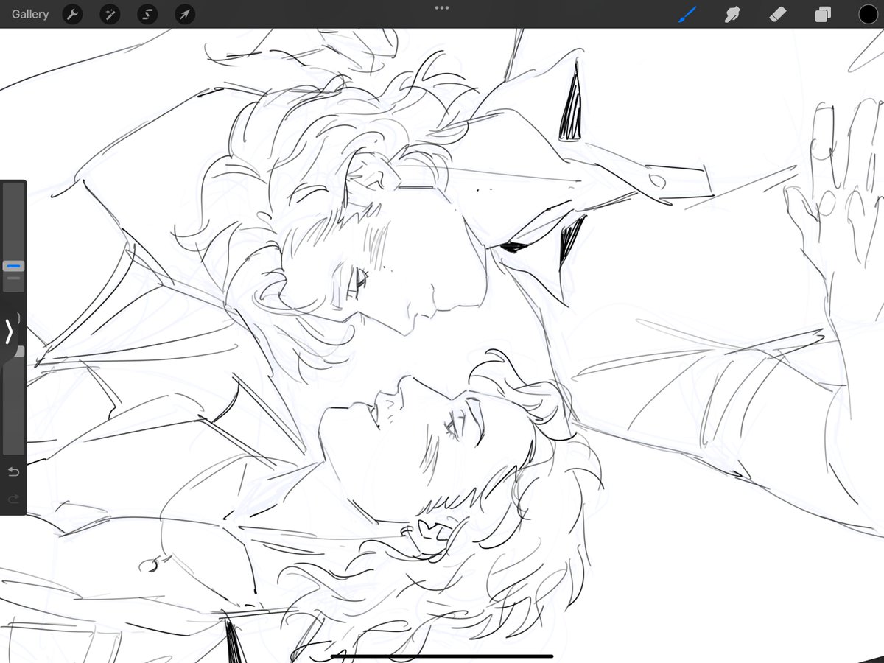Image resolution: width=884 pixels, height=663 pixels.
Task: Tap the iPad home indicator bar
Action: (x=442, y=656)
